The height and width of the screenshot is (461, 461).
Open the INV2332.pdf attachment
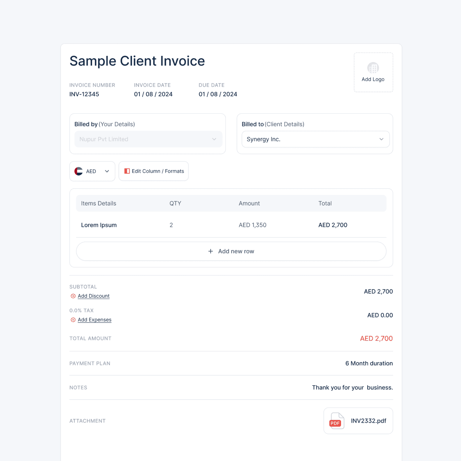(x=358, y=421)
